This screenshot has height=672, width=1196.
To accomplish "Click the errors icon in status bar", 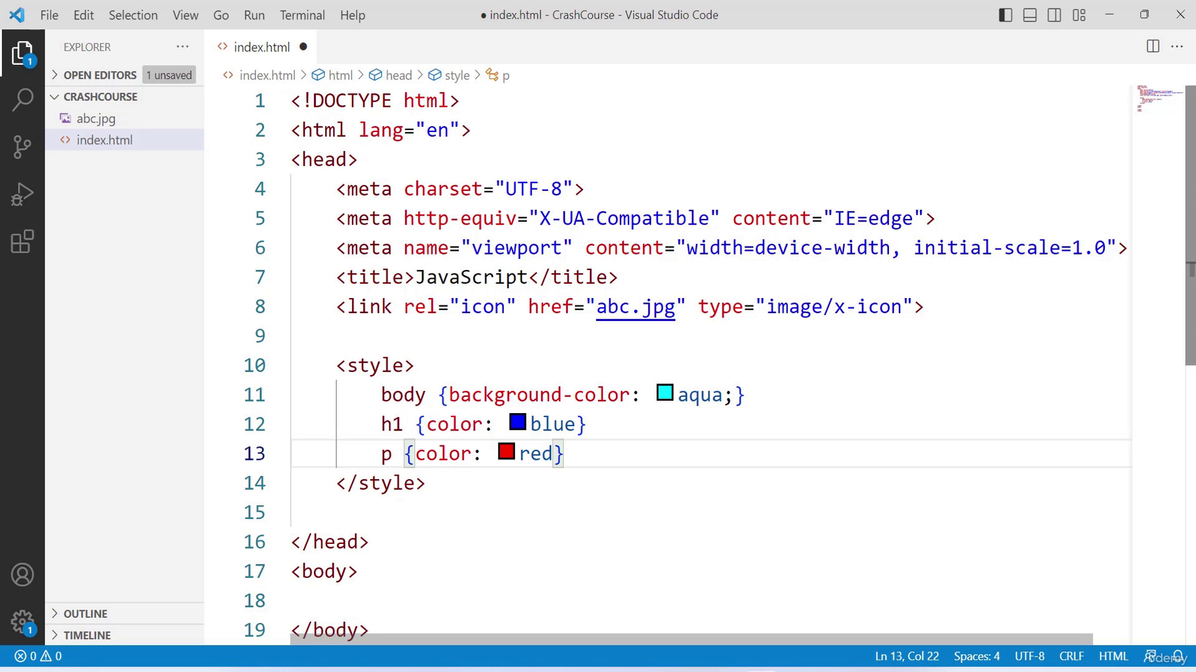I will (x=21, y=656).
